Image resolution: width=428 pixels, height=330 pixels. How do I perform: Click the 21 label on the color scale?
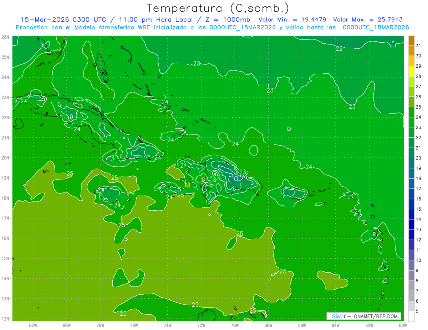(x=418, y=147)
